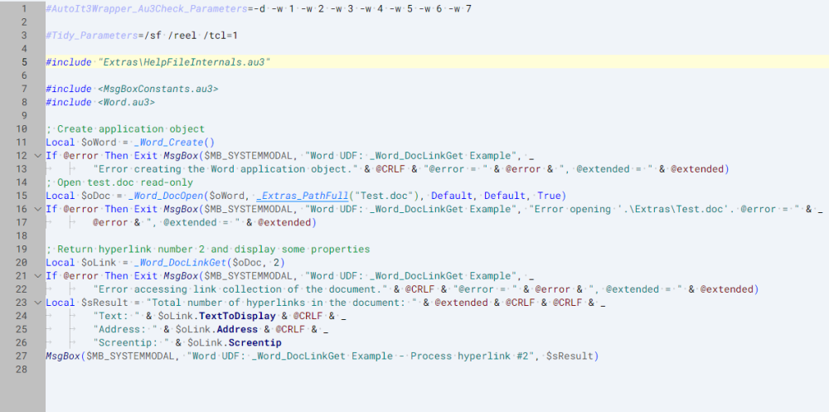Click the comment about hyperlink number 2
The height and width of the screenshot is (412, 829).
pos(208,249)
